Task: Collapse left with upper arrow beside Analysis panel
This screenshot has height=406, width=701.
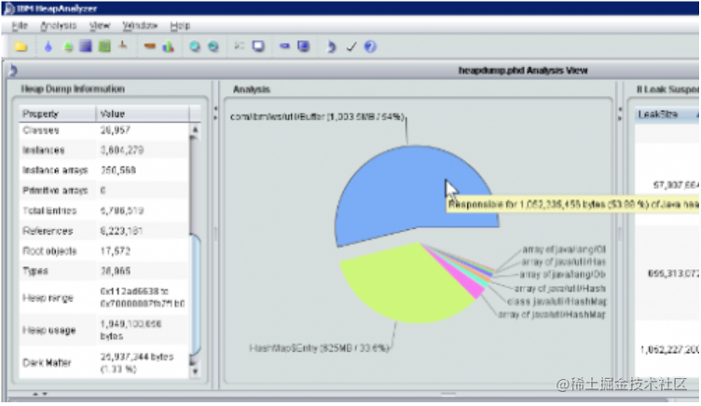Action: pos(215,109)
